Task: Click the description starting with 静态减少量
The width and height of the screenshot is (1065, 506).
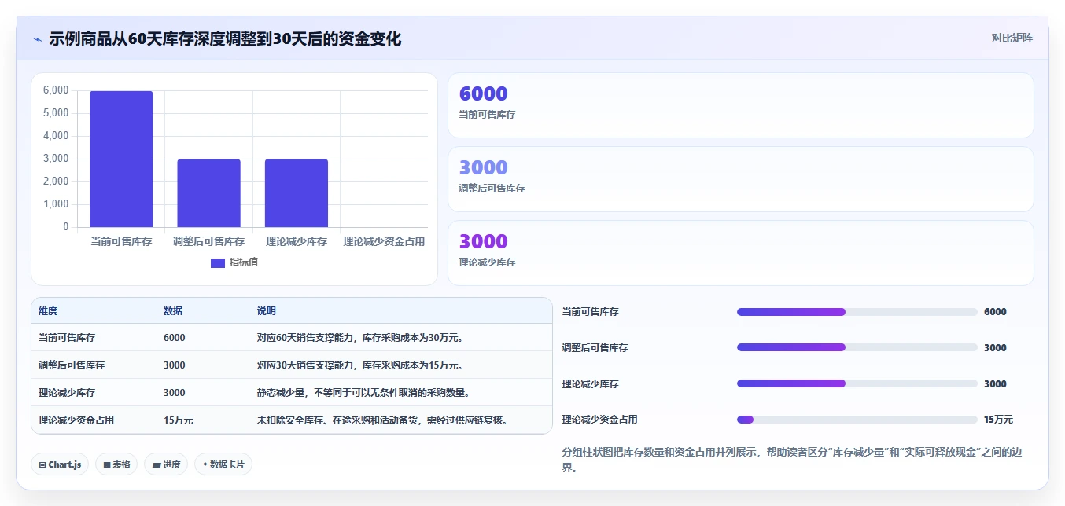Action: click(364, 393)
